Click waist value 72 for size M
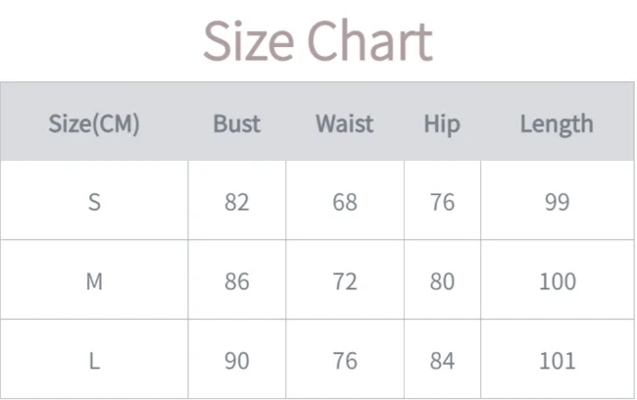The height and width of the screenshot is (400, 637). 344,281
